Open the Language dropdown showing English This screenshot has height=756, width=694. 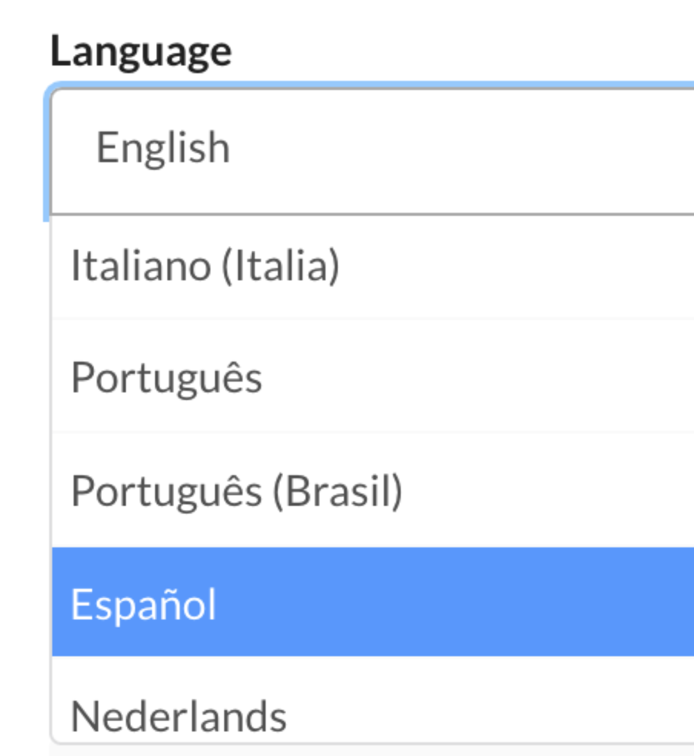[373, 148]
